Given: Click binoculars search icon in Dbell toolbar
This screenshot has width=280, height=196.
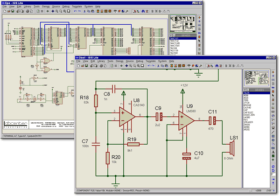Looking at the screenshot, I should [x=217, y=66].
